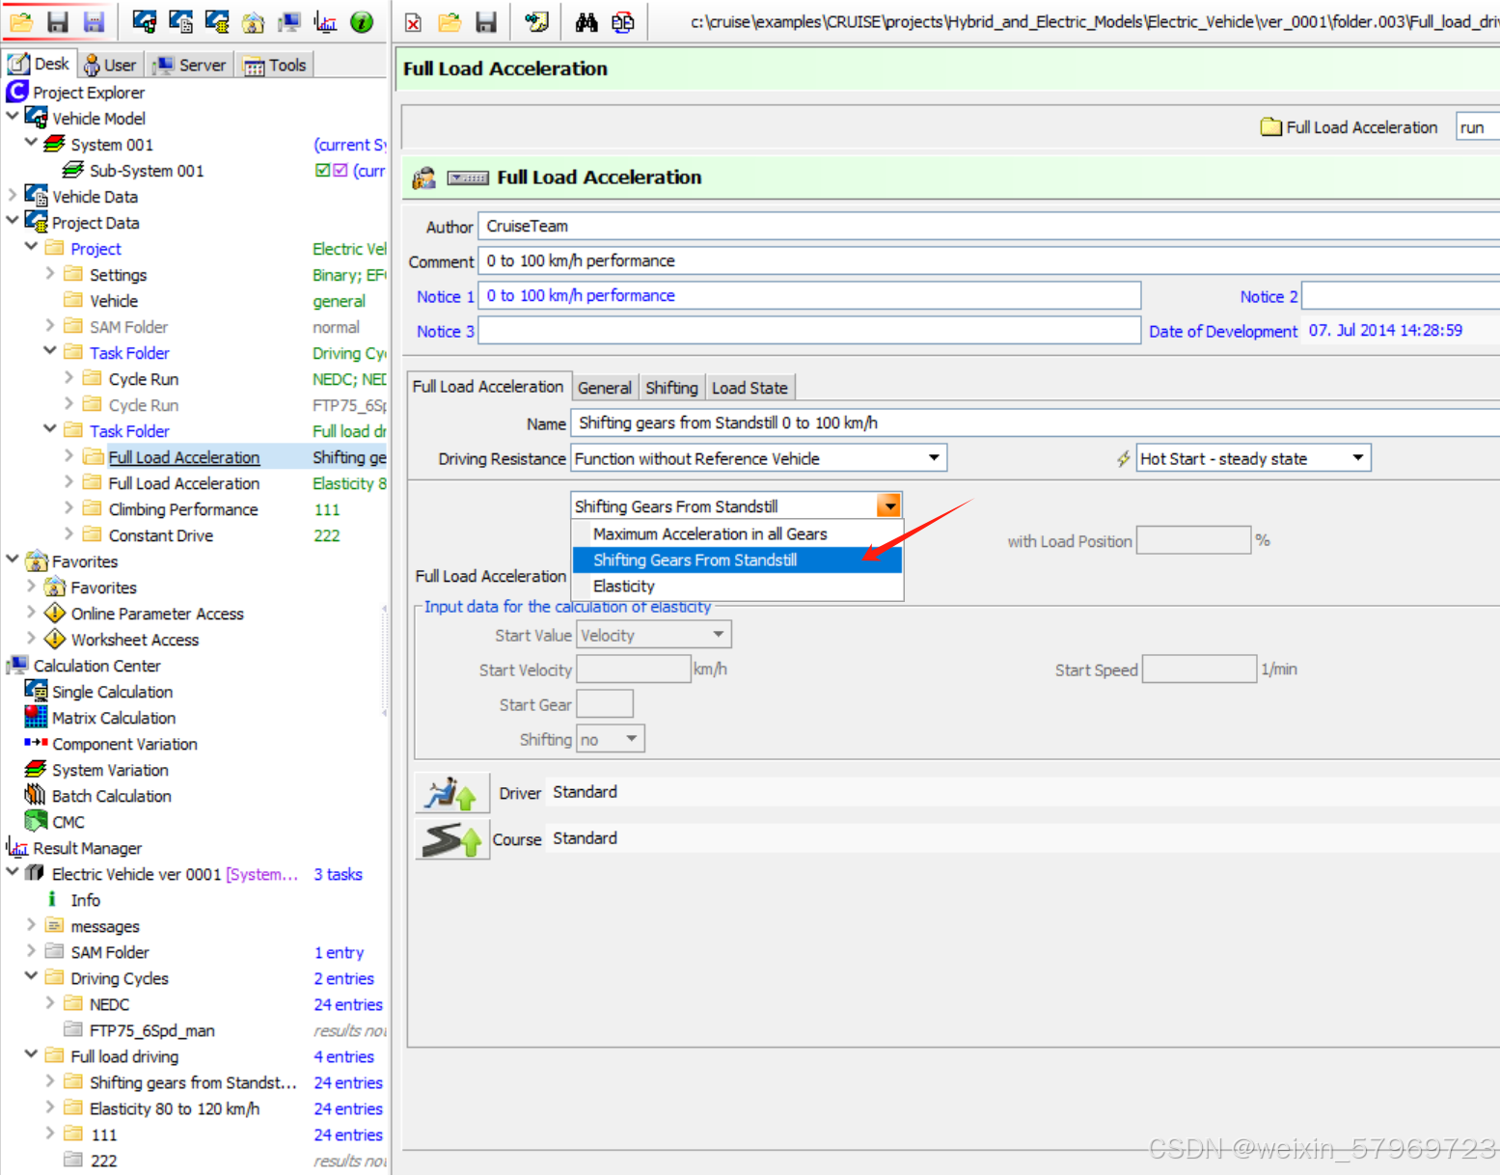Collapse the Driving Cycles results folder

point(31,976)
